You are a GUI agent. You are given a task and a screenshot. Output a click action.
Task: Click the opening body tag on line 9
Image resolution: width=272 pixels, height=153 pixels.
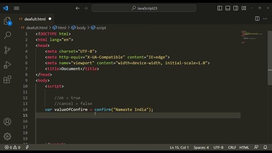click(x=42, y=80)
